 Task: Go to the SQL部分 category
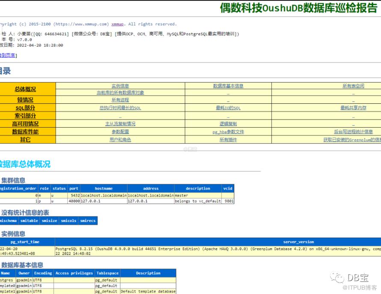[x=25, y=108]
